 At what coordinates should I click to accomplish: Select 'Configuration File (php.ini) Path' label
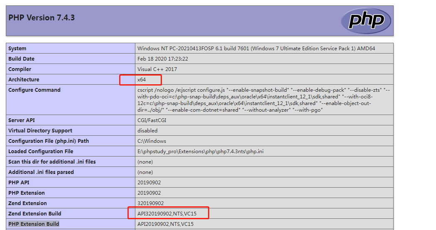(49, 141)
